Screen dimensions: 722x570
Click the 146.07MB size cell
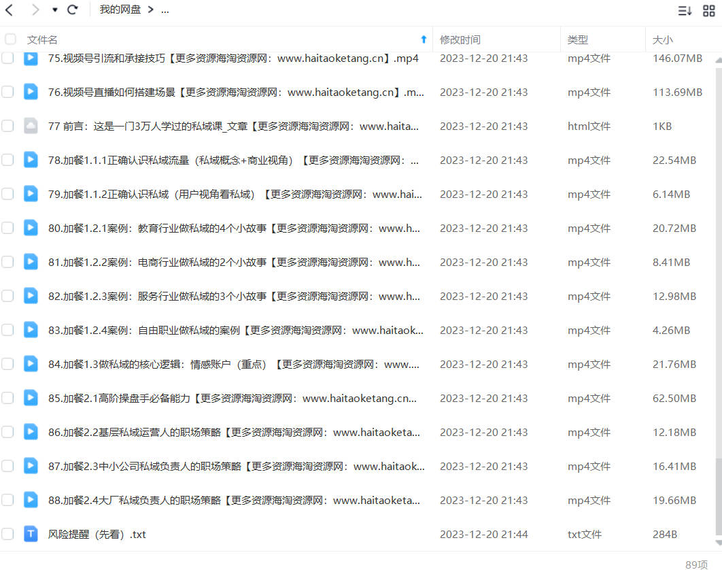[x=677, y=58]
